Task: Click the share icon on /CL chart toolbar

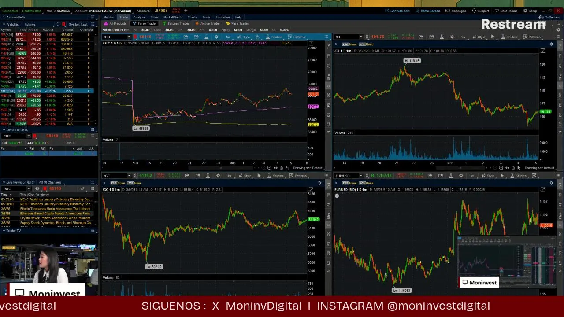Action: 420,37
